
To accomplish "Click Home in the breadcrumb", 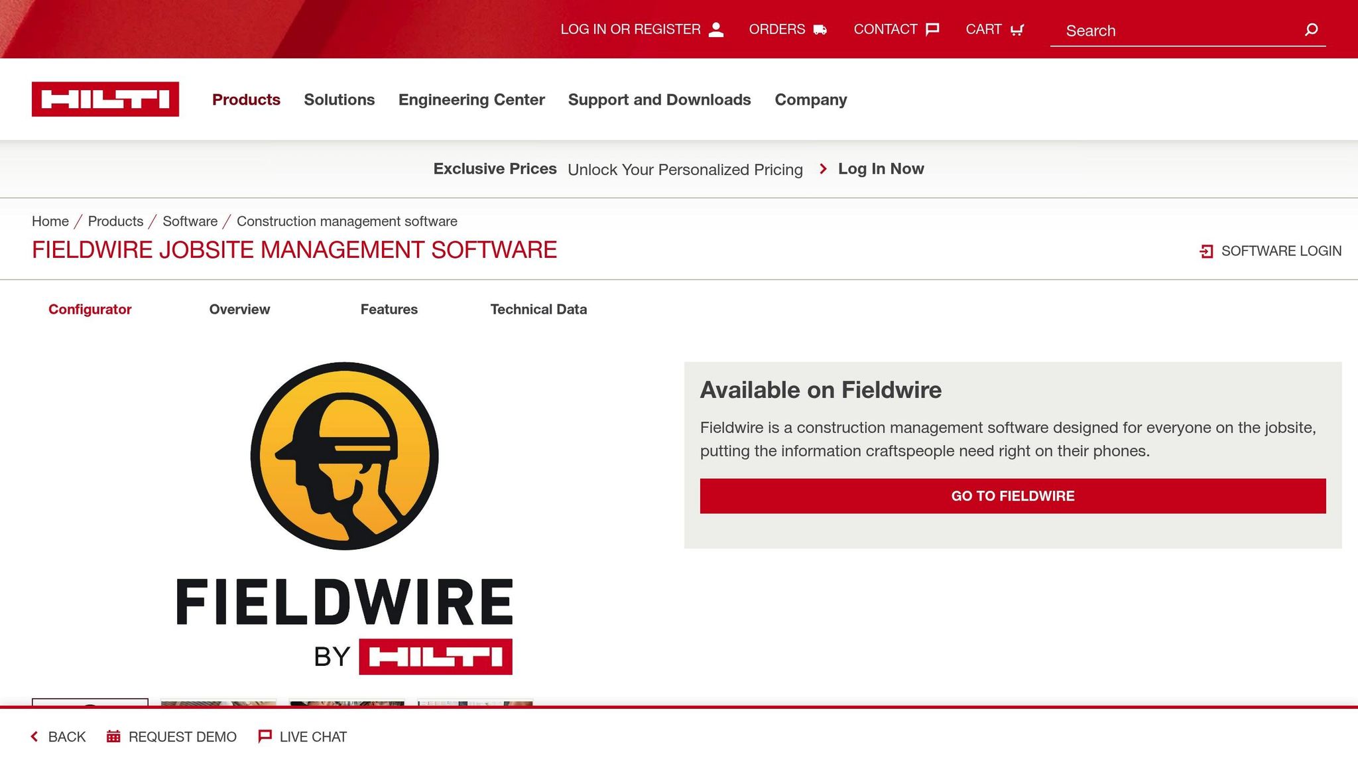I will click(50, 222).
